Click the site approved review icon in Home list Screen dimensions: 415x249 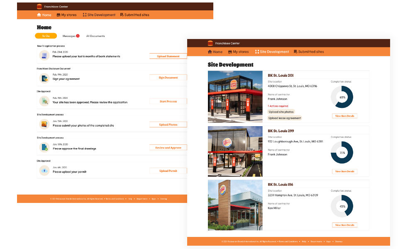click(44, 101)
